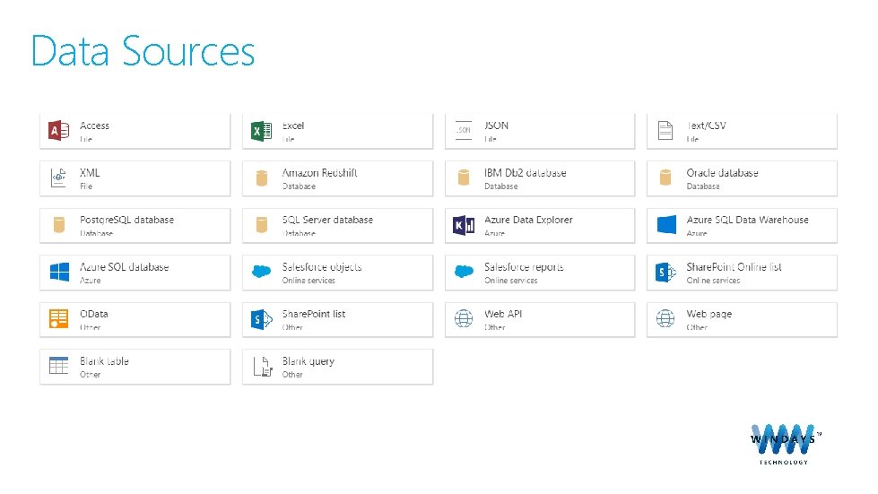Choose the Azure Data Explorer label
Screen dimensions: 878x494
[x=528, y=220]
